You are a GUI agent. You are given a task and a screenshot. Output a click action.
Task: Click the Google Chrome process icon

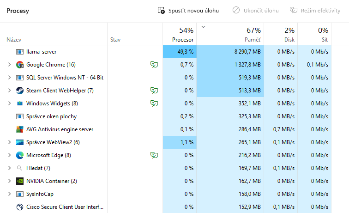point(20,65)
